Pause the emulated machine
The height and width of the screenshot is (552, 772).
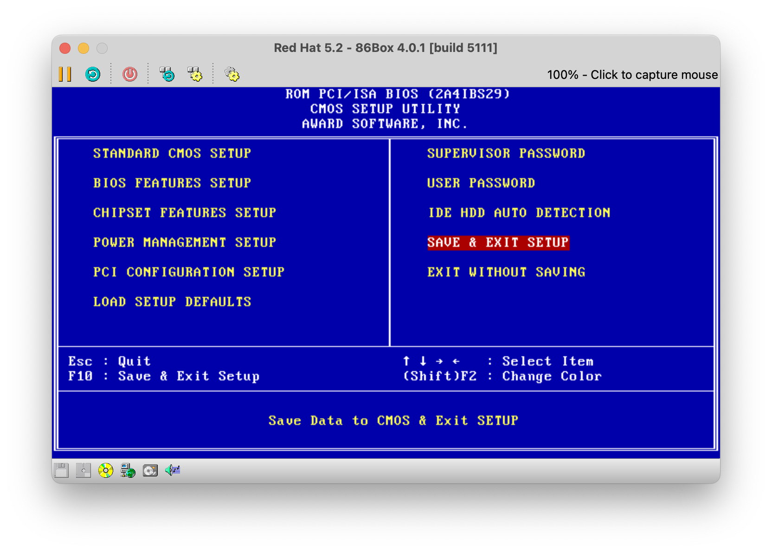click(65, 74)
